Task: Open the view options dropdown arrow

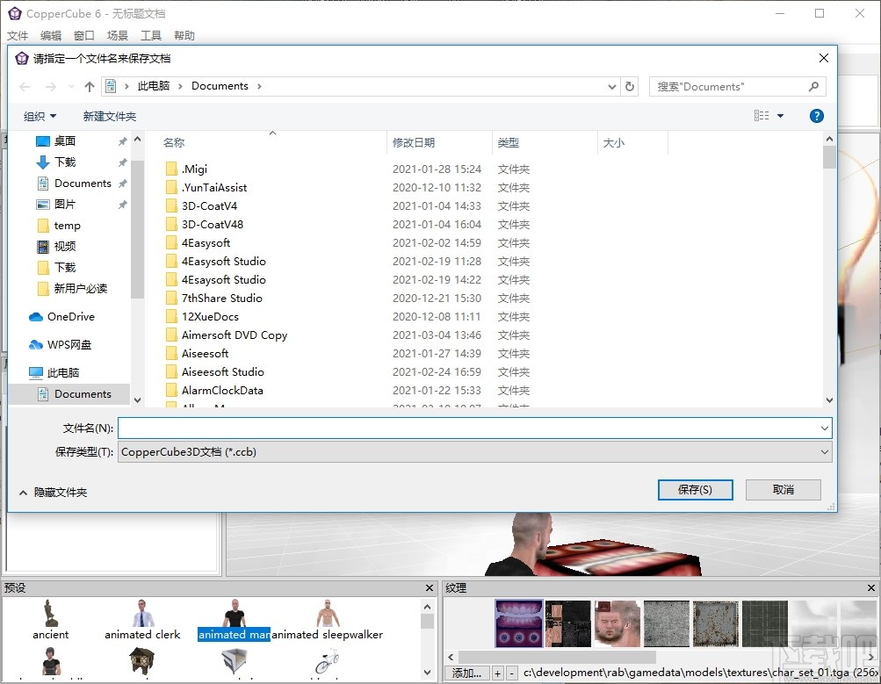Action: (780, 116)
